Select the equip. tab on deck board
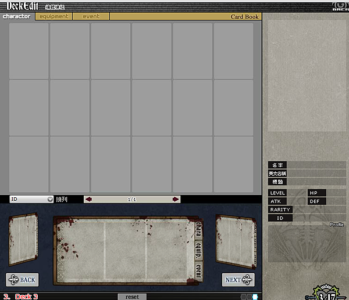Screen dimensions: 349x300 click(x=198, y=251)
